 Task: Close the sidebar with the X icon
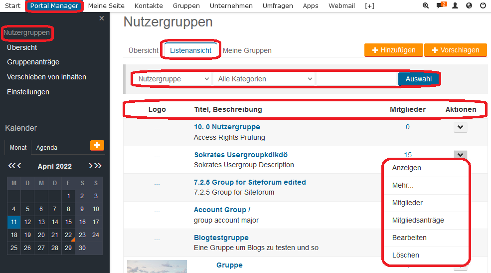pos(102,18)
